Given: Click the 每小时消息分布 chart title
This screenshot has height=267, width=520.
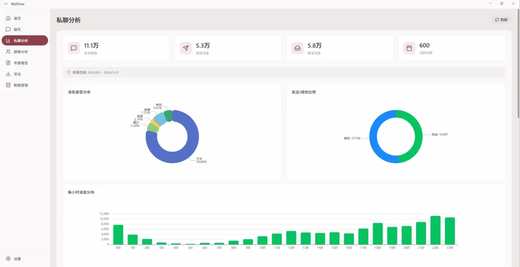Looking at the screenshot, I should [81, 192].
